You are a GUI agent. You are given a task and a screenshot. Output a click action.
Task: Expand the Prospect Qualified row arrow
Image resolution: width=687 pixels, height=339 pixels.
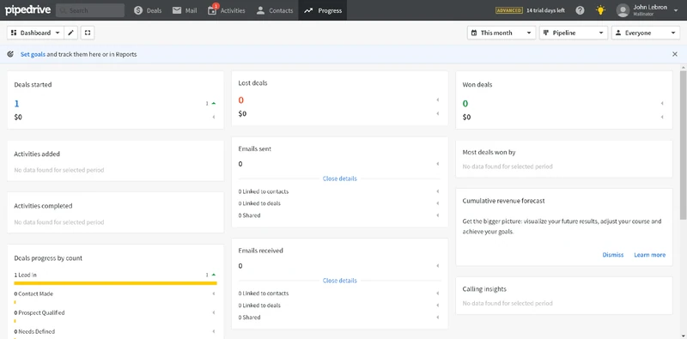[x=214, y=312]
